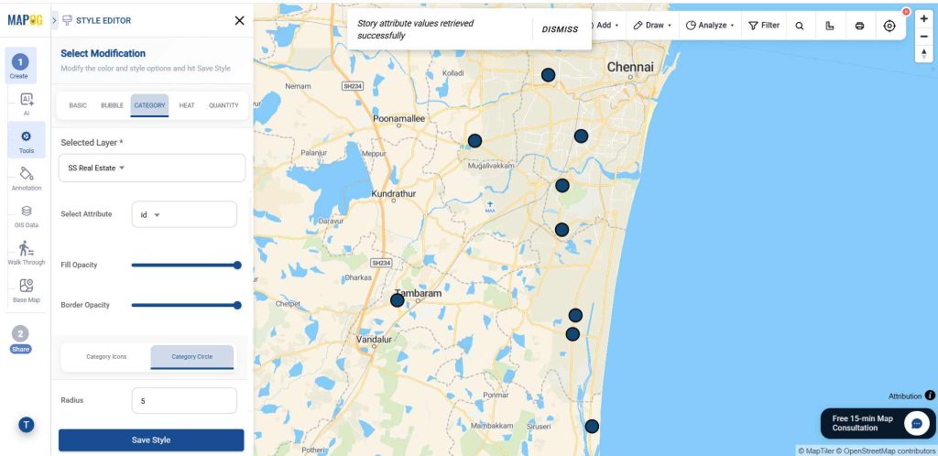Click the print map icon
Viewport: 938px width, 456px height.
[x=859, y=26]
